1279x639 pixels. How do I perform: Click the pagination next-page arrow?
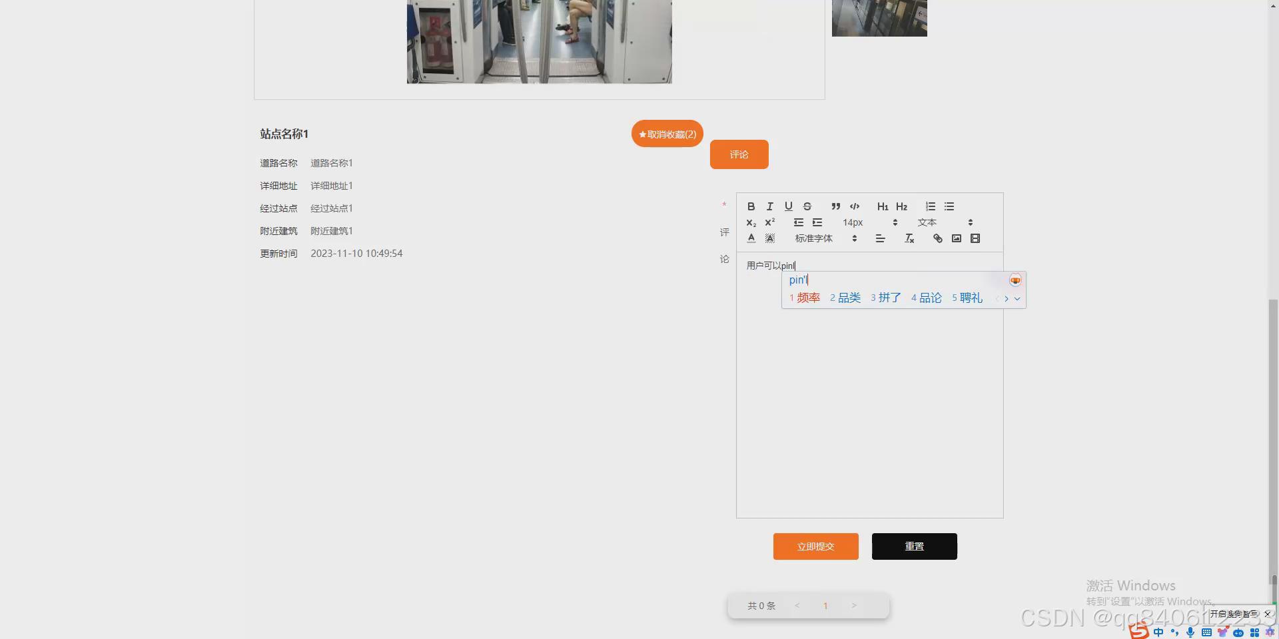854,606
